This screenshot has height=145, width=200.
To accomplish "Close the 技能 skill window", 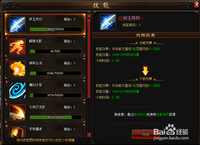I will (196, 5).
